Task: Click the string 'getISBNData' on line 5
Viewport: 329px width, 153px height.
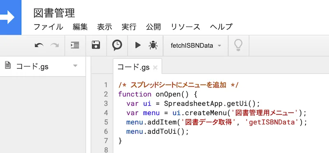Action: point(272,122)
